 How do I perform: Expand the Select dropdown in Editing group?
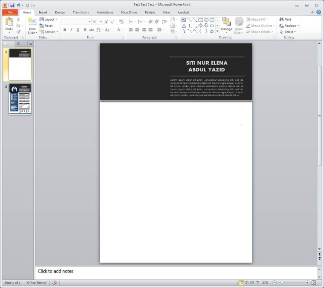coord(289,32)
